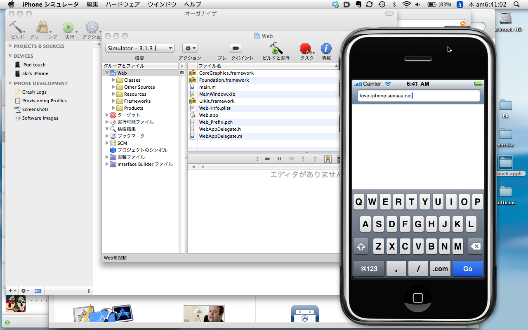Expand the Other Sources folder
528x330 pixels.
113,87
